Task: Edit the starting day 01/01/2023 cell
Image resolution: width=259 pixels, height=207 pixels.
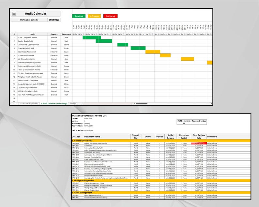Action: tap(54, 20)
